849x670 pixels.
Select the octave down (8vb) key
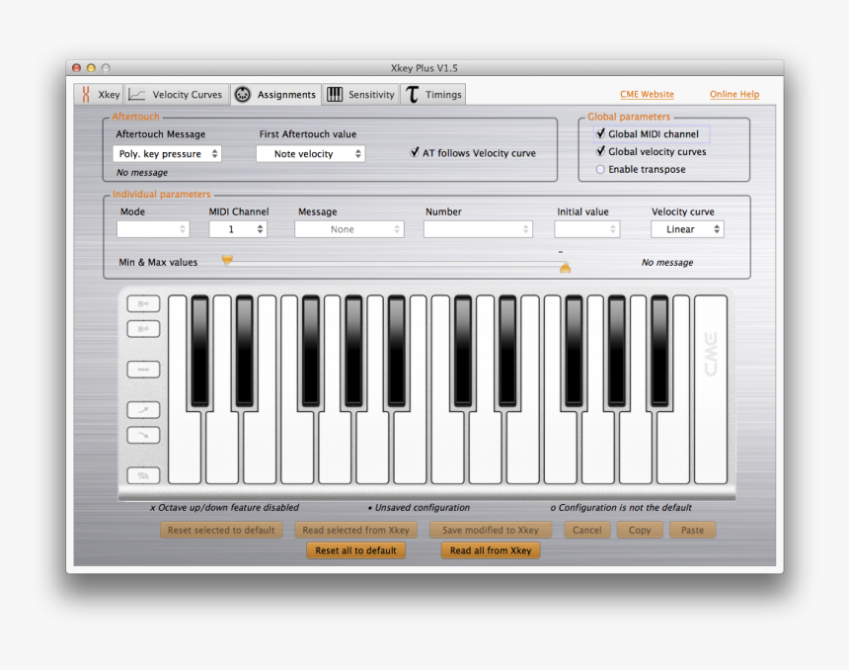coord(143,328)
